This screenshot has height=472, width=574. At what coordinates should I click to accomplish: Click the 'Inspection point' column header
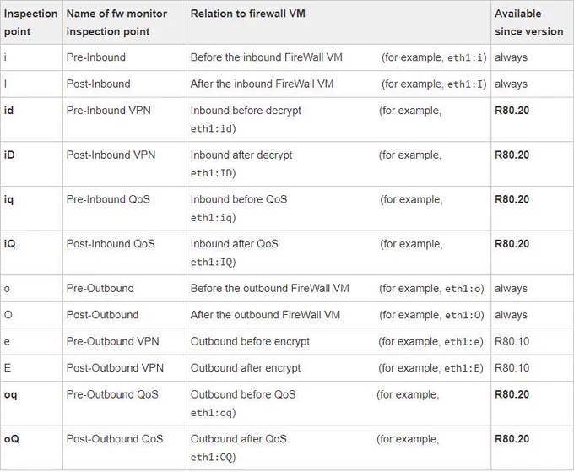coord(30,22)
